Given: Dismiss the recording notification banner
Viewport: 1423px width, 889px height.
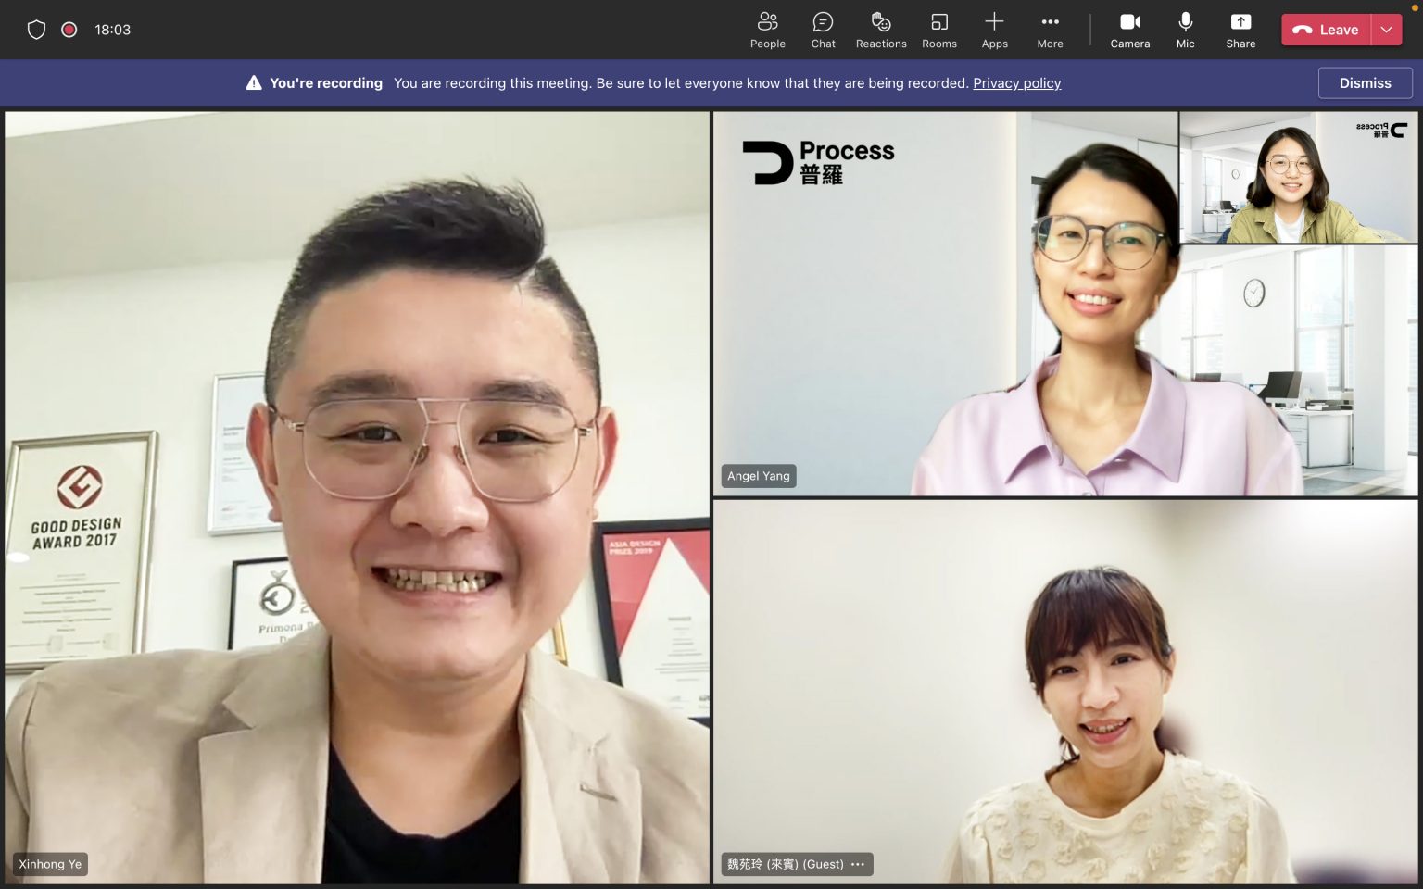Looking at the screenshot, I should 1365,83.
